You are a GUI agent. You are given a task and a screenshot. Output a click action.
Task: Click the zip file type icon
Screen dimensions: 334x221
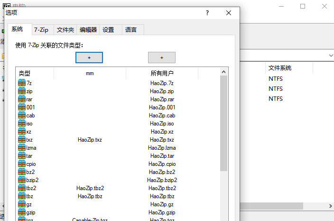click(x=22, y=91)
